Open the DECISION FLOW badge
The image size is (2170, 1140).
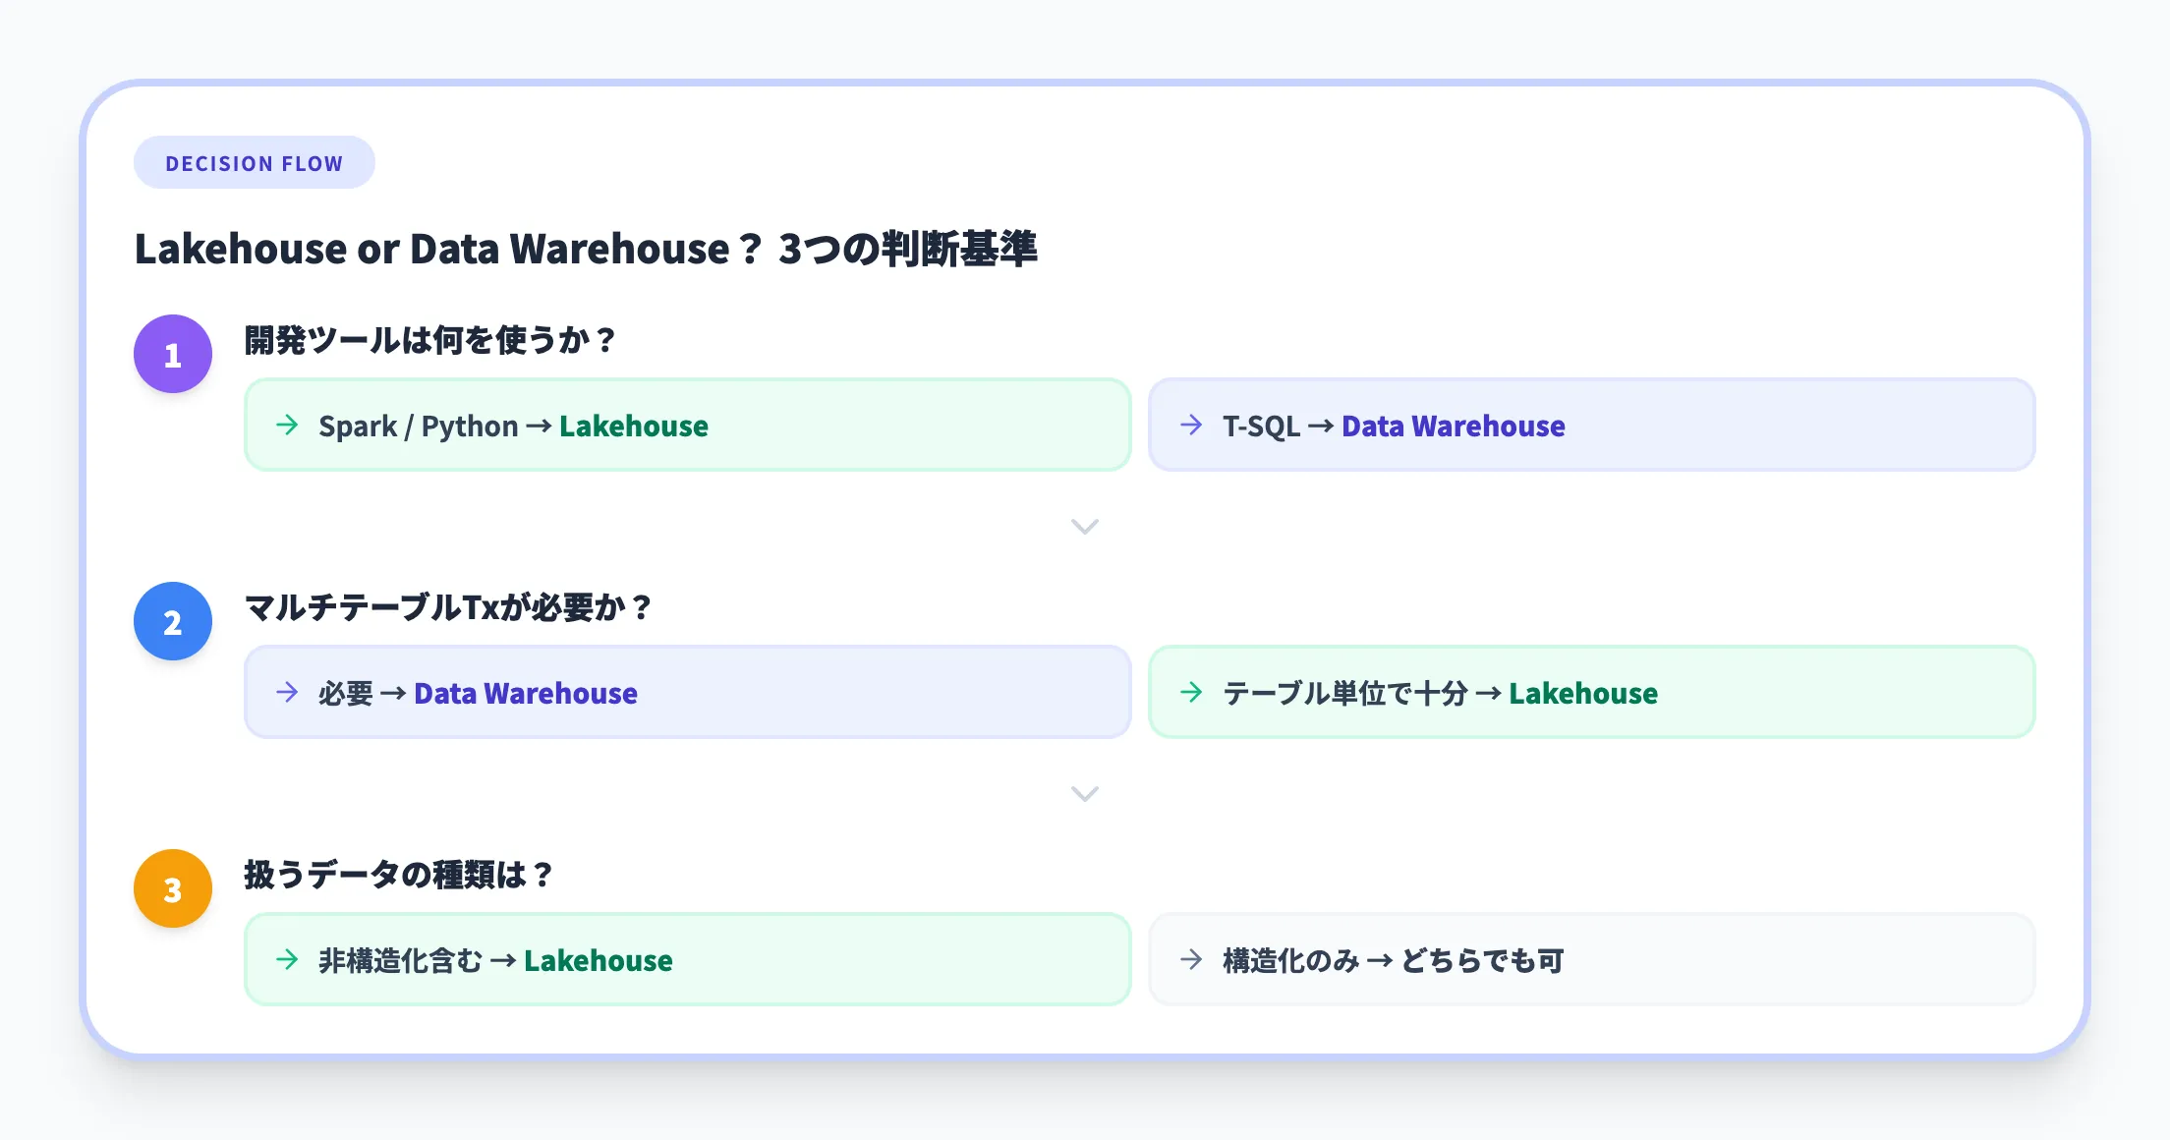254,162
